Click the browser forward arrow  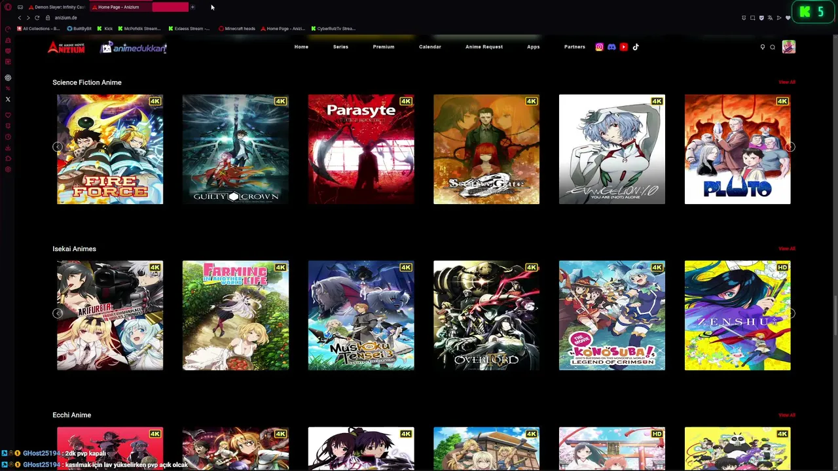27,18
